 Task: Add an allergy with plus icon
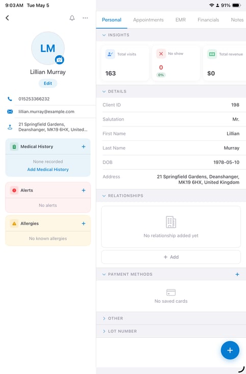point(84,223)
